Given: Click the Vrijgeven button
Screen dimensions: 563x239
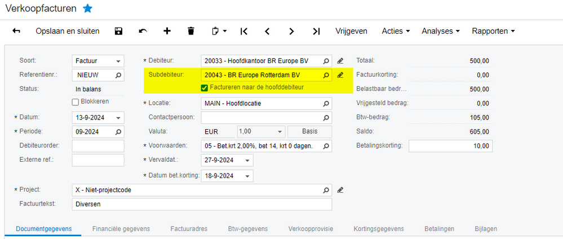Looking at the screenshot, I should pyautogui.click(x=352, y=31).
